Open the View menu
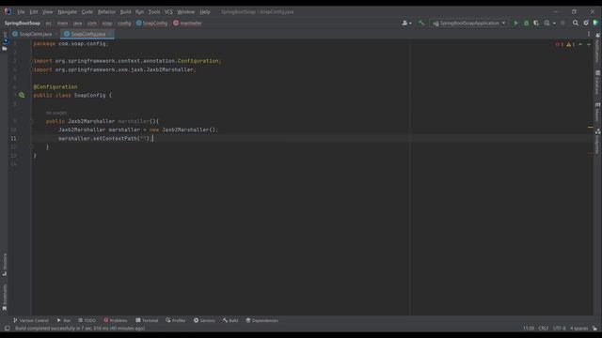 pyautogui.click(x=48, y=12)
